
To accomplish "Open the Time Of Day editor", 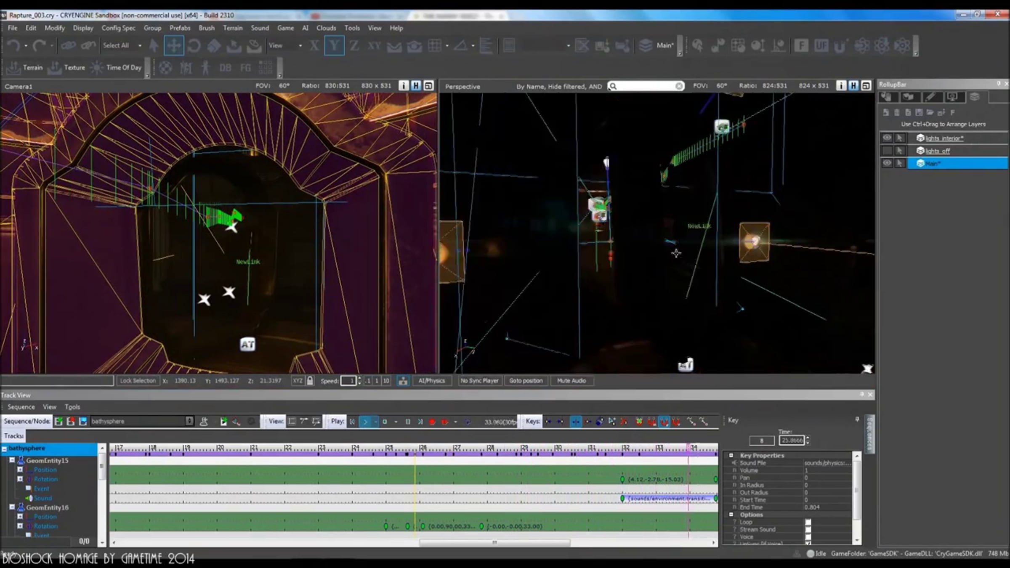I will (116, 67).
